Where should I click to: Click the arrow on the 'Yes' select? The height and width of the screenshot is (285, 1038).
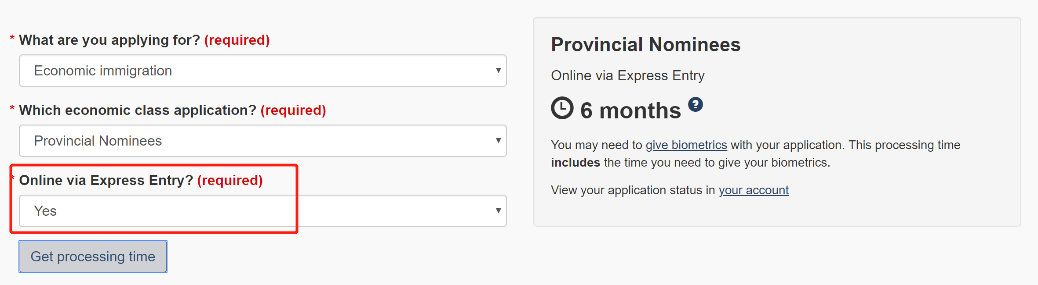(x=498, y=211)
